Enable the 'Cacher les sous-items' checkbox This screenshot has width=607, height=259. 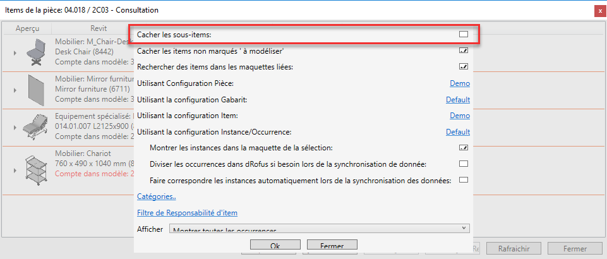(464, 33)
